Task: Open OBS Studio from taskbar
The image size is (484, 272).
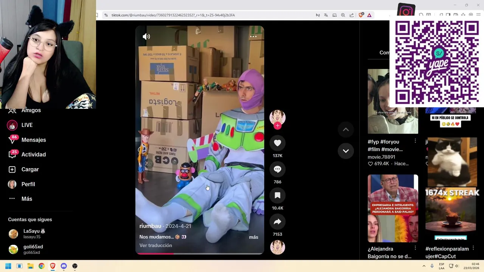Action: coord(75,266)
